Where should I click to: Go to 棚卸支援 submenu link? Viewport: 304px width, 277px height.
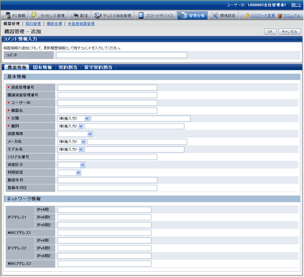[54, 23]
